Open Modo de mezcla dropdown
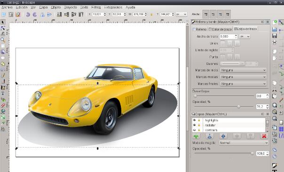The height and width of the screenshot is (172, 284). [x=244, y=143]
